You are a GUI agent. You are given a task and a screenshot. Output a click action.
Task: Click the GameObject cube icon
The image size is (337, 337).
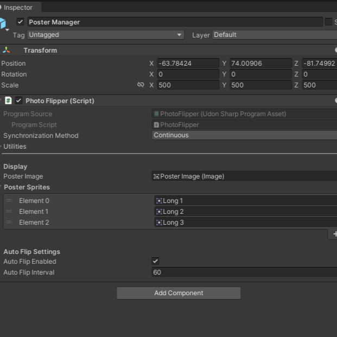[3, 24]
